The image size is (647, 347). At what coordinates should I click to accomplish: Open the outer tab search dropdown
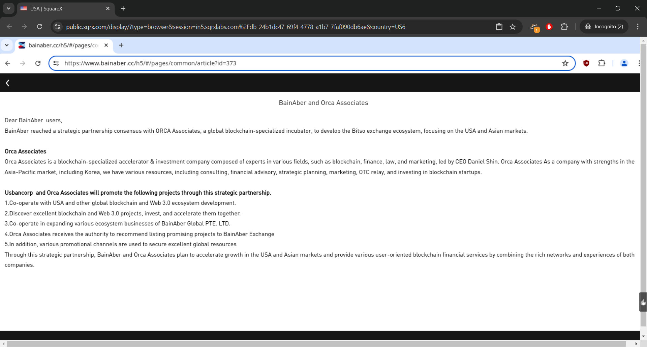pos(8,8)
